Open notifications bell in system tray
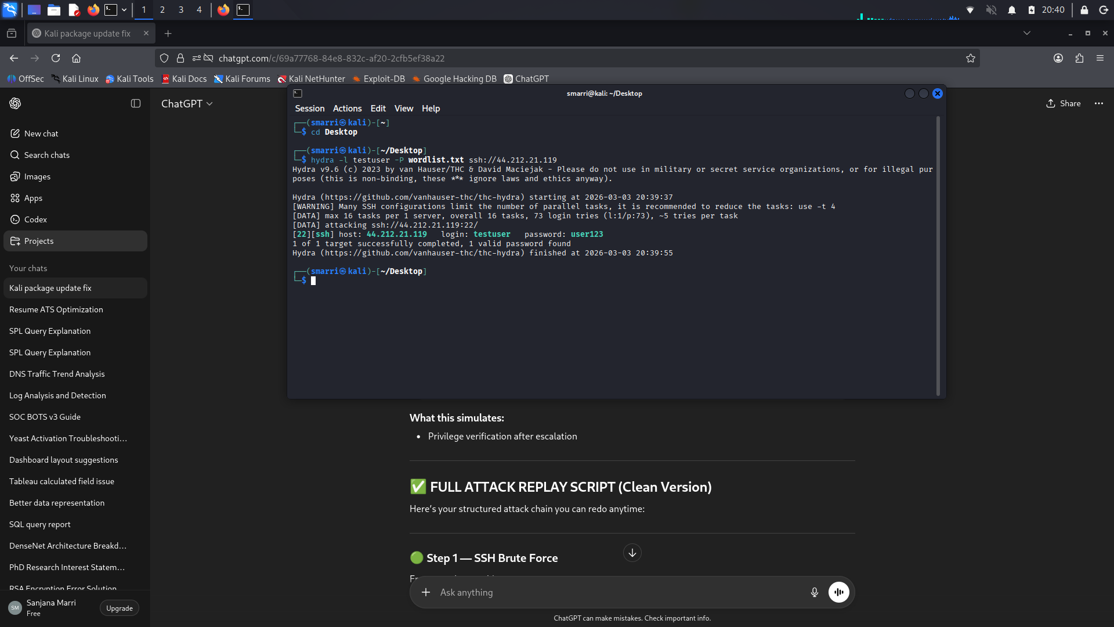This screenshot has height=627, width=1114. [x=1011, y=10]
